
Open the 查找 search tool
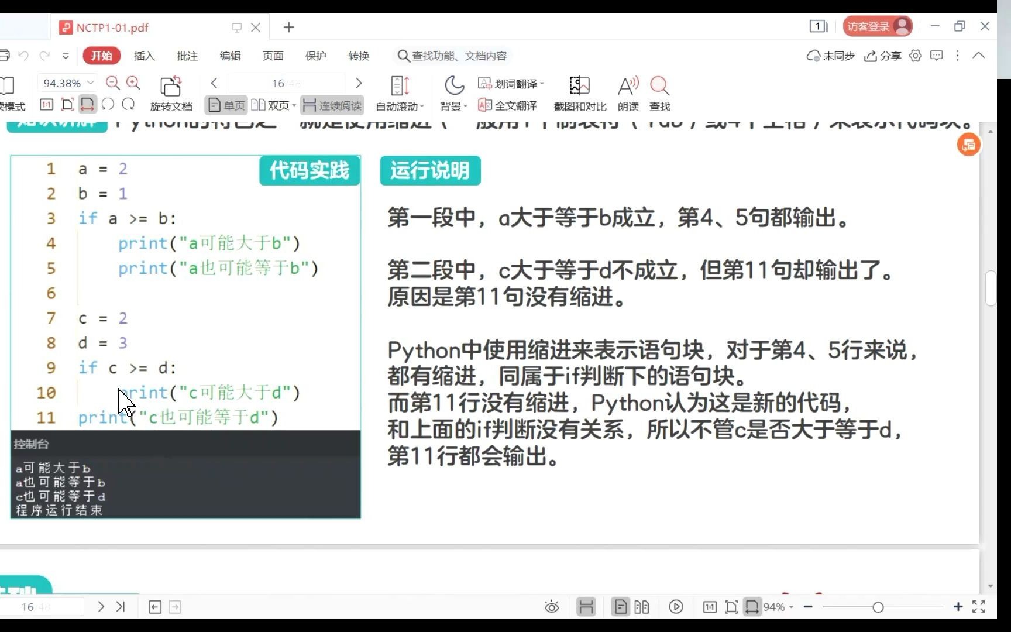pos(659,94)
